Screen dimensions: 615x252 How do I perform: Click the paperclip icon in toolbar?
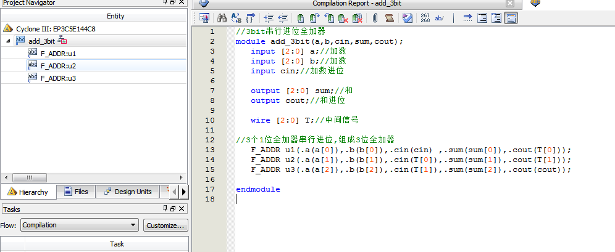375,18
